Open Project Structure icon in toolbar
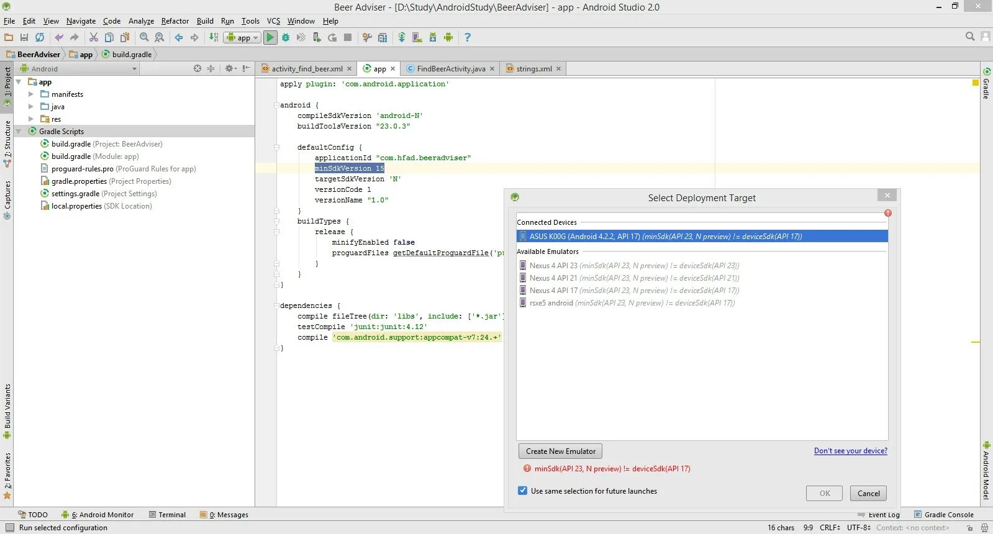The height and width of the screenshot is (534, 993). pos(383,37)
